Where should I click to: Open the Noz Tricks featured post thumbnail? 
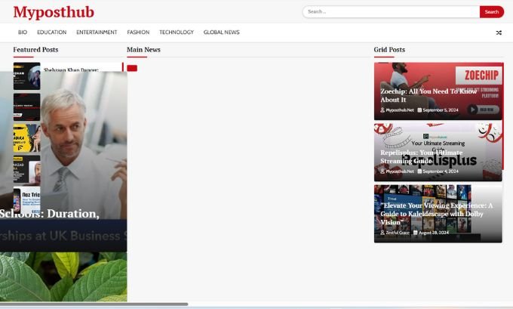coord(27,200)
